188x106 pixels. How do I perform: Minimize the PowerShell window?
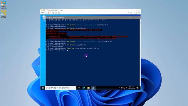(130, 18)
